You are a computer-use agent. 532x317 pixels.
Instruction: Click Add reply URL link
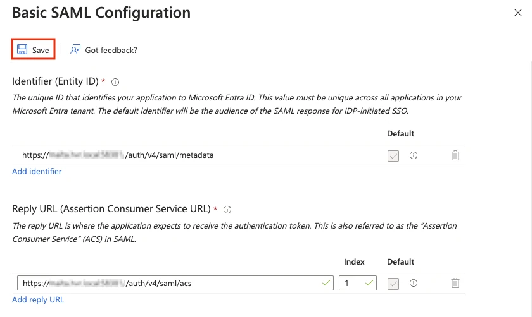click(38, 300)
